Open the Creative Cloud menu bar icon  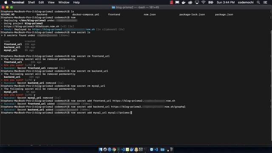190,2
